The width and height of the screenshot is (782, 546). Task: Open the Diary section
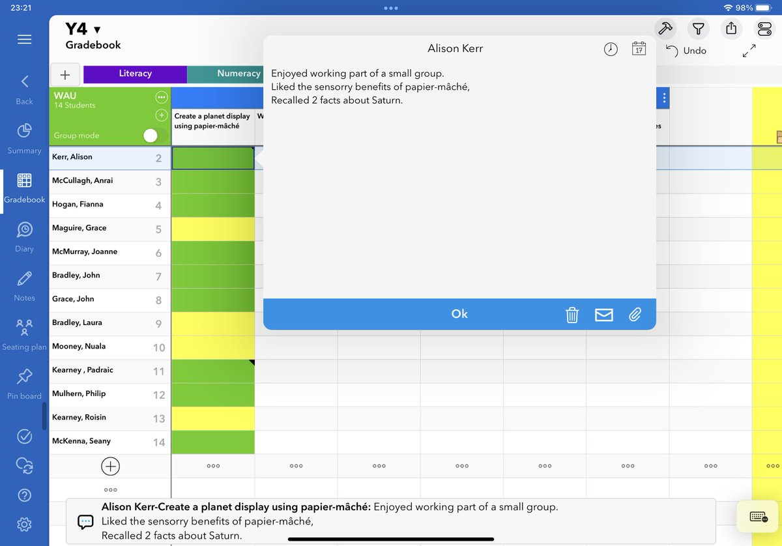point(24,237)
